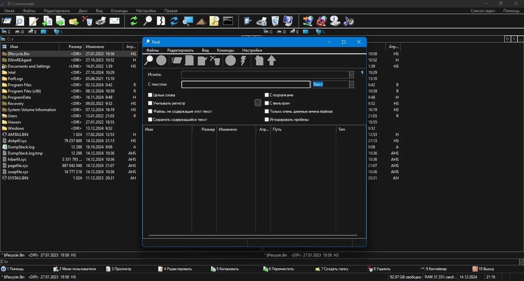Click the 8 Удалить function button
This screenshot has width=524, height=281.
coord(379,269)
